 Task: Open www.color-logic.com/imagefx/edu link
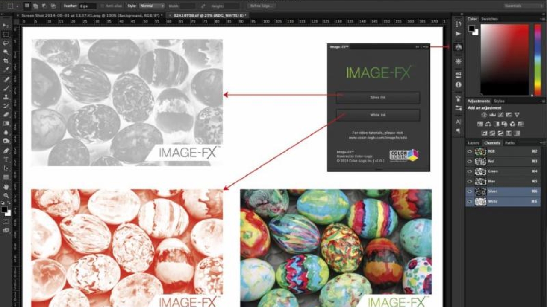[378, 138]
